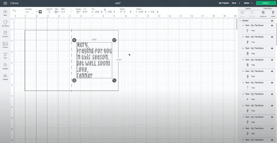The image size is (277, 143).
Task: Open the Shapes tool
Action: point(5,65)
